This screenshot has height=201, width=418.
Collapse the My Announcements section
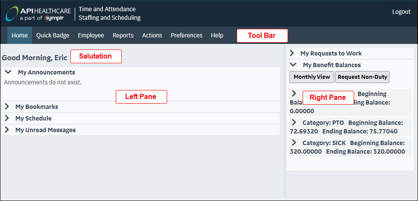point(8,72)
